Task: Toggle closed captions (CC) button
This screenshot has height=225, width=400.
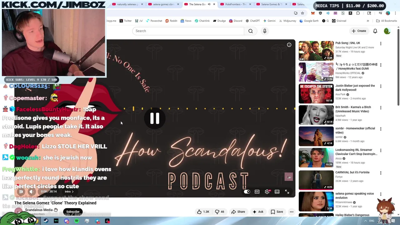Action: coord(257,192)
